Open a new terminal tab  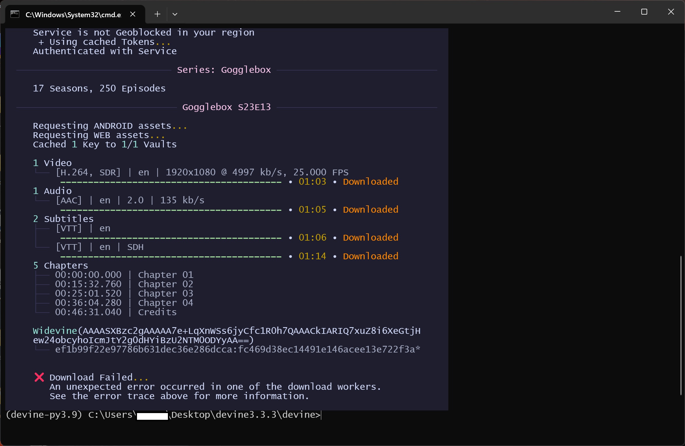pos(157,14)
